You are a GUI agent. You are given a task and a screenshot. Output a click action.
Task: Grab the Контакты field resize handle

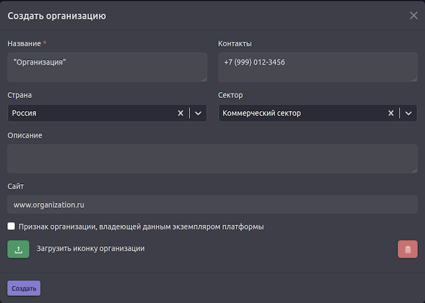pyautogui.click(x=414, y=78)
